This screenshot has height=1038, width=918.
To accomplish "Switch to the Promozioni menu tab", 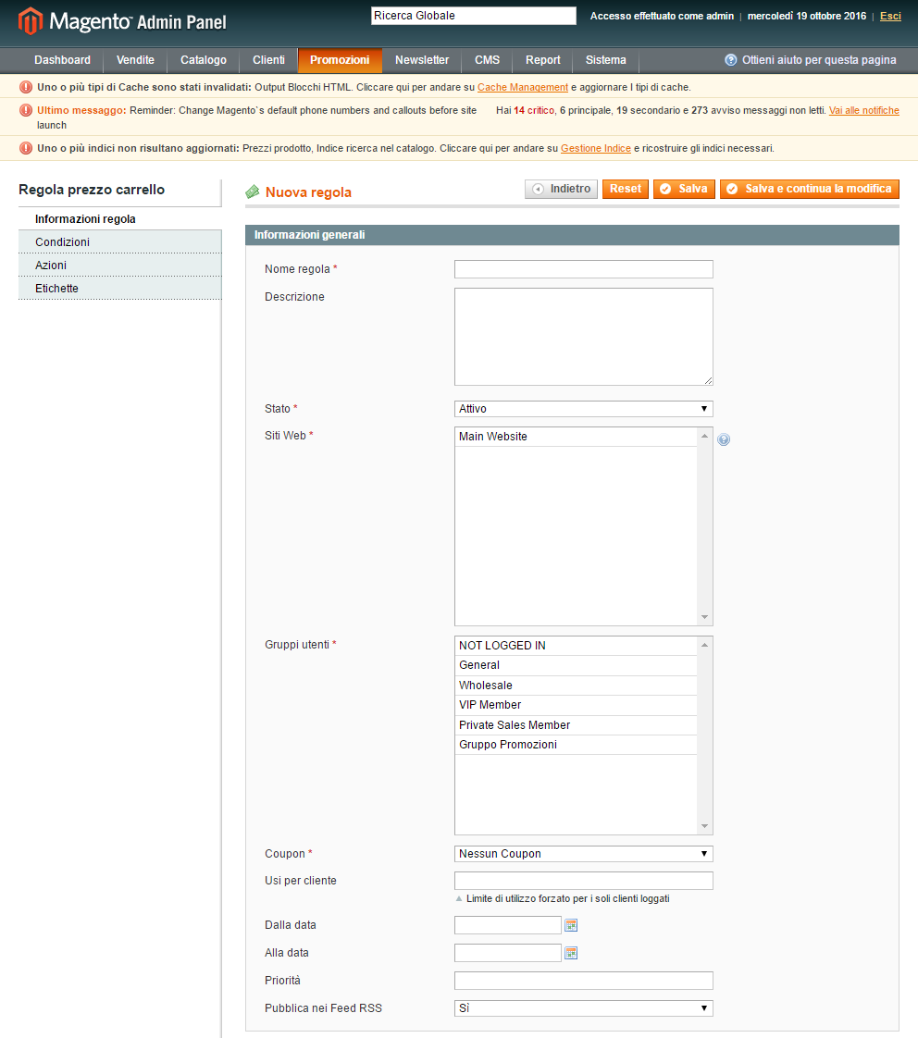I will click(340, 59).
